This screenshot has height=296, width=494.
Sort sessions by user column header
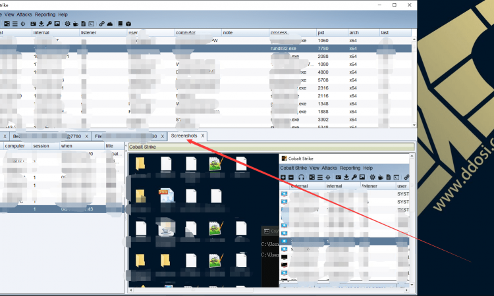(151, 32)
